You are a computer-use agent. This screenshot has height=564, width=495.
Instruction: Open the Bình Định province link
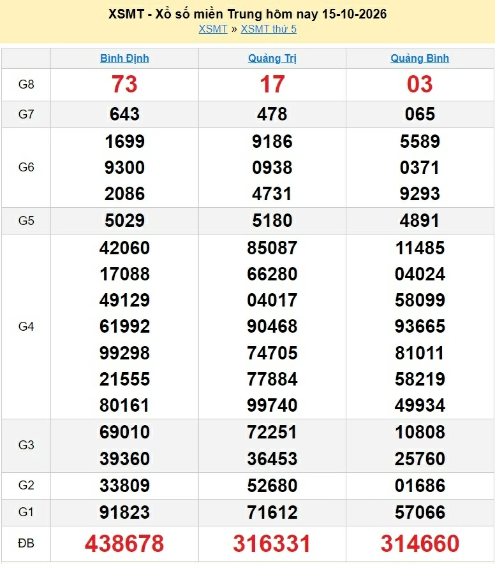pos(124,58)
